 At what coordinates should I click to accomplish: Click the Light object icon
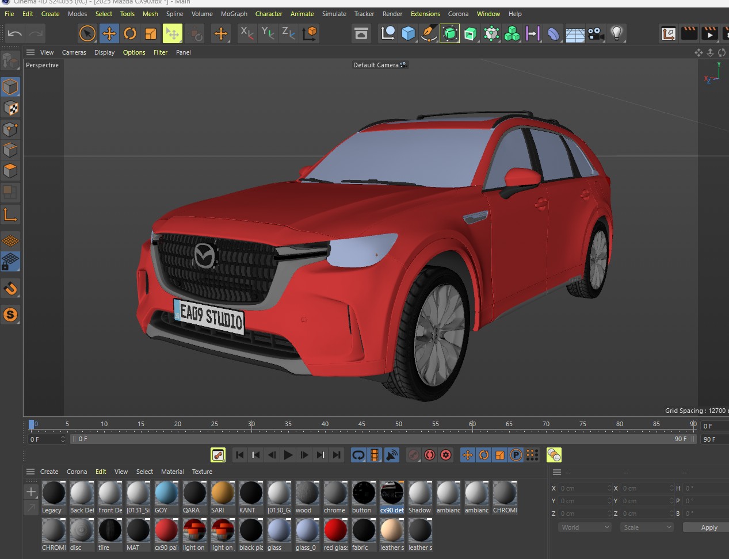[x=617, y=33]
